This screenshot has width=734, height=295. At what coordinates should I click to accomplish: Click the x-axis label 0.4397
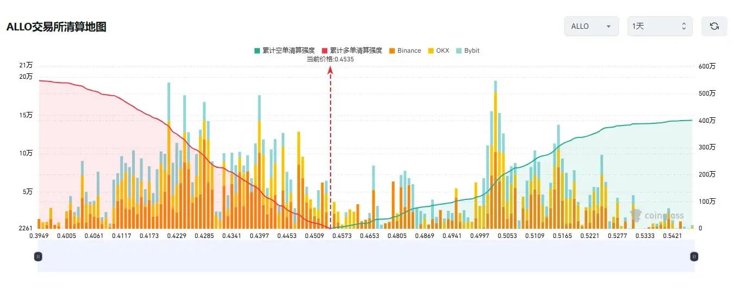[x=259, y=236]
